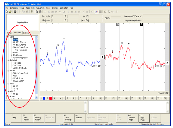Mark wave V with the unprimed V toolbar button
The image size is (173, 128).
60,12
